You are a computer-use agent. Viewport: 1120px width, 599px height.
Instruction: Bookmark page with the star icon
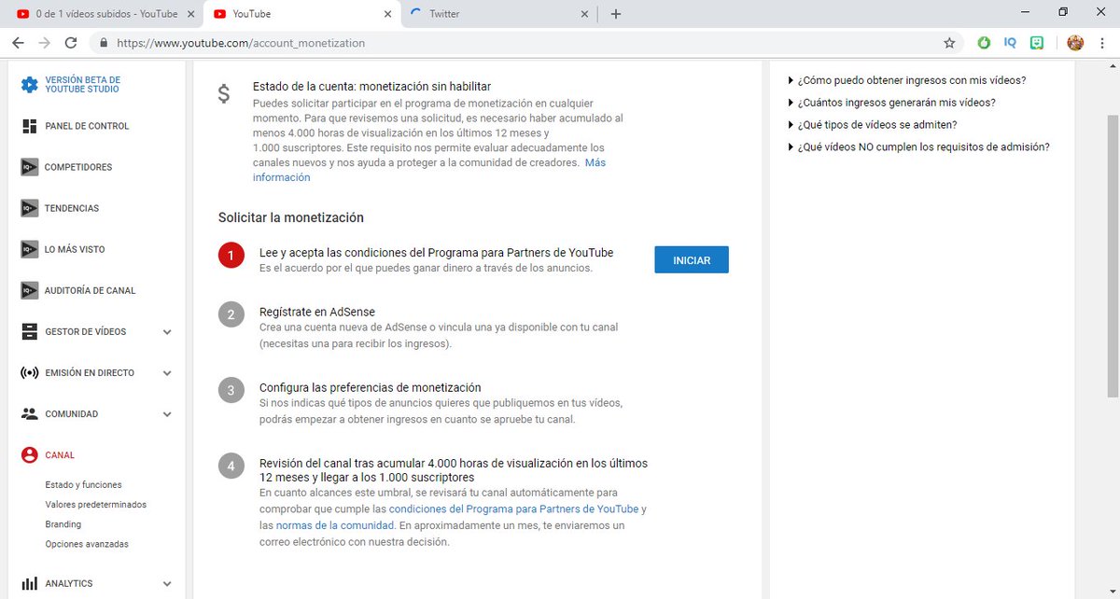tap(949, 43)
